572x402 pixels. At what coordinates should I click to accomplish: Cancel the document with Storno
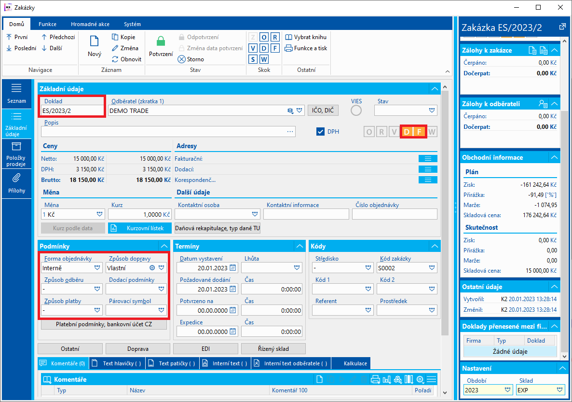point(191,59)
